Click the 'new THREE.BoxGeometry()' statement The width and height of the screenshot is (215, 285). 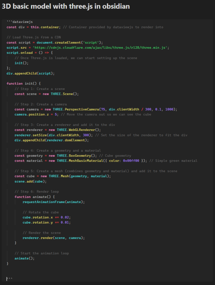pos(56,156)
